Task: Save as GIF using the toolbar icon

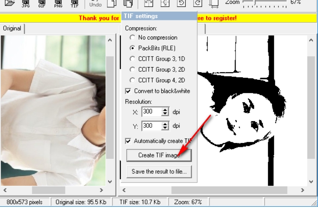Action: pyautogui.click(x=42, y=3)
